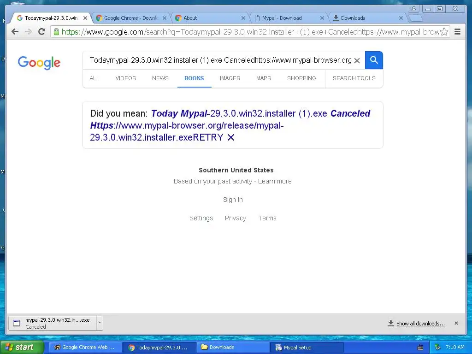
Task: Open a new tab
Action: (416, 18)
